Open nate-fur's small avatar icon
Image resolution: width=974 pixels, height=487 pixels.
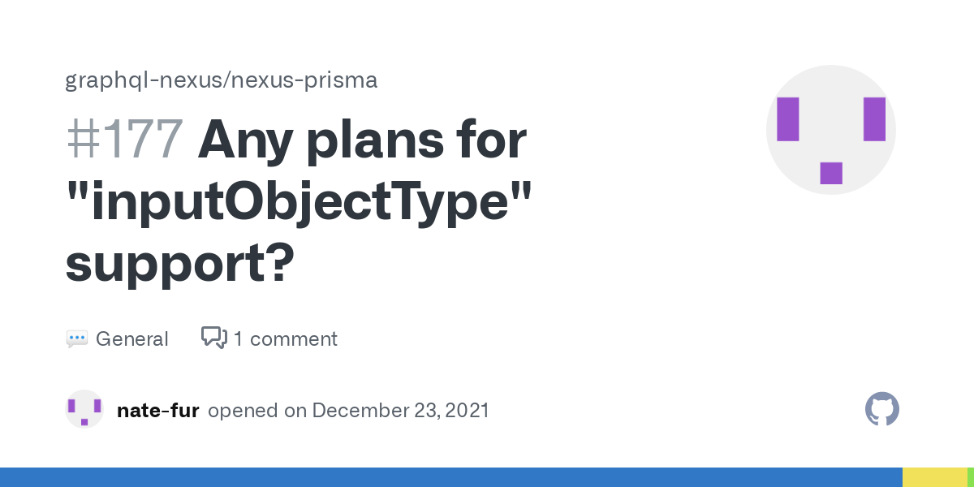[x=84, y=409]
